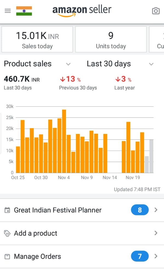The width and height of the screenshot is (164, 269).
Task: Tap the tallest orange bar near Nov 4
Action: (x=64, y=141)
